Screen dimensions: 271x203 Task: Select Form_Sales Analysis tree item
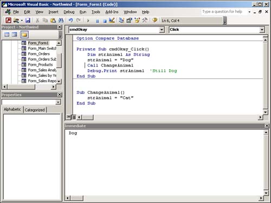click(42, 70)
